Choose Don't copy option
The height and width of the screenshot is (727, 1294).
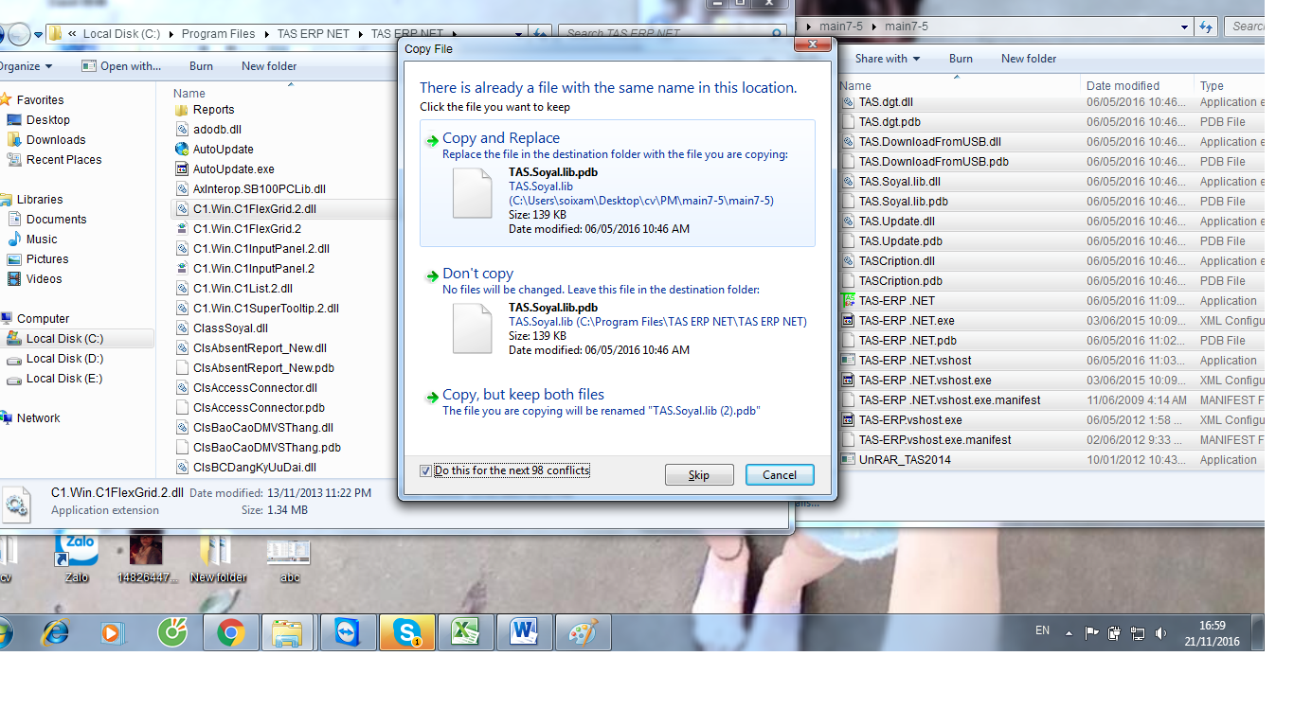[617, 312]
